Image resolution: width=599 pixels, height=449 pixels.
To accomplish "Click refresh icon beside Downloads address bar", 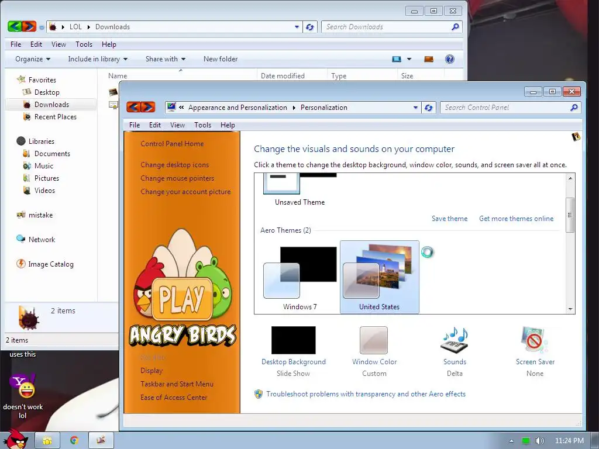I will [x=310, y=27].
